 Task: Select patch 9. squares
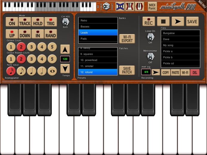point(98,54)
